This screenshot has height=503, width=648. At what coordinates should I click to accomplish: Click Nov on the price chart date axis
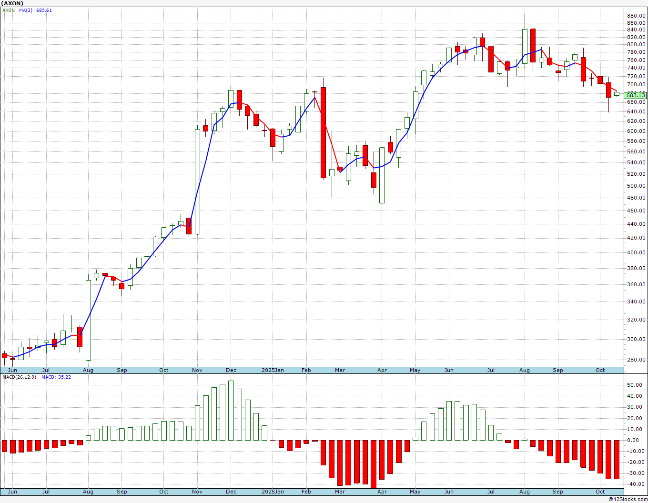coord(197,370)
